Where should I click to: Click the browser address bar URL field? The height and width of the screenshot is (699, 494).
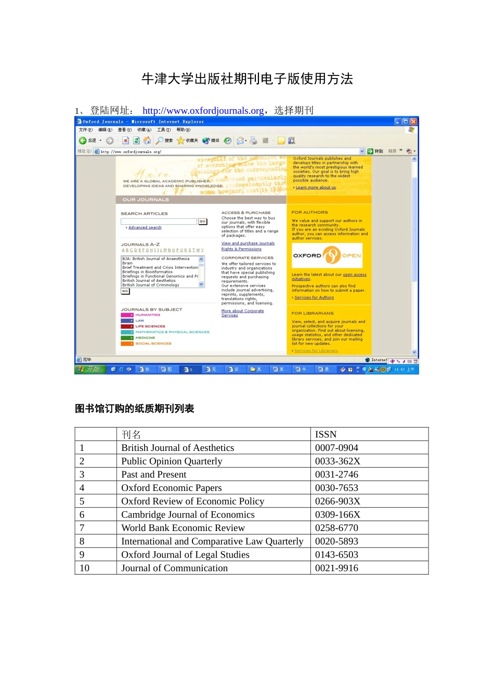(229, 151)
